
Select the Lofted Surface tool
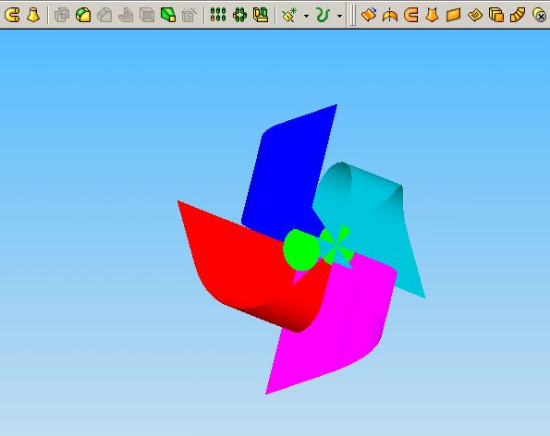tap(433, 15)
